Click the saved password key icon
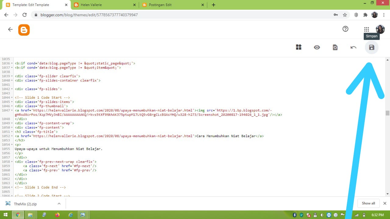390x219 pixels. pos(335,15)
